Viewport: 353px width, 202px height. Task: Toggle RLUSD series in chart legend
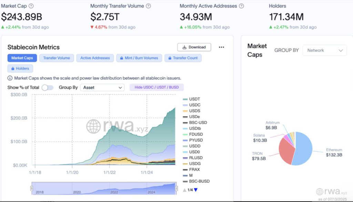click(193, 158)
